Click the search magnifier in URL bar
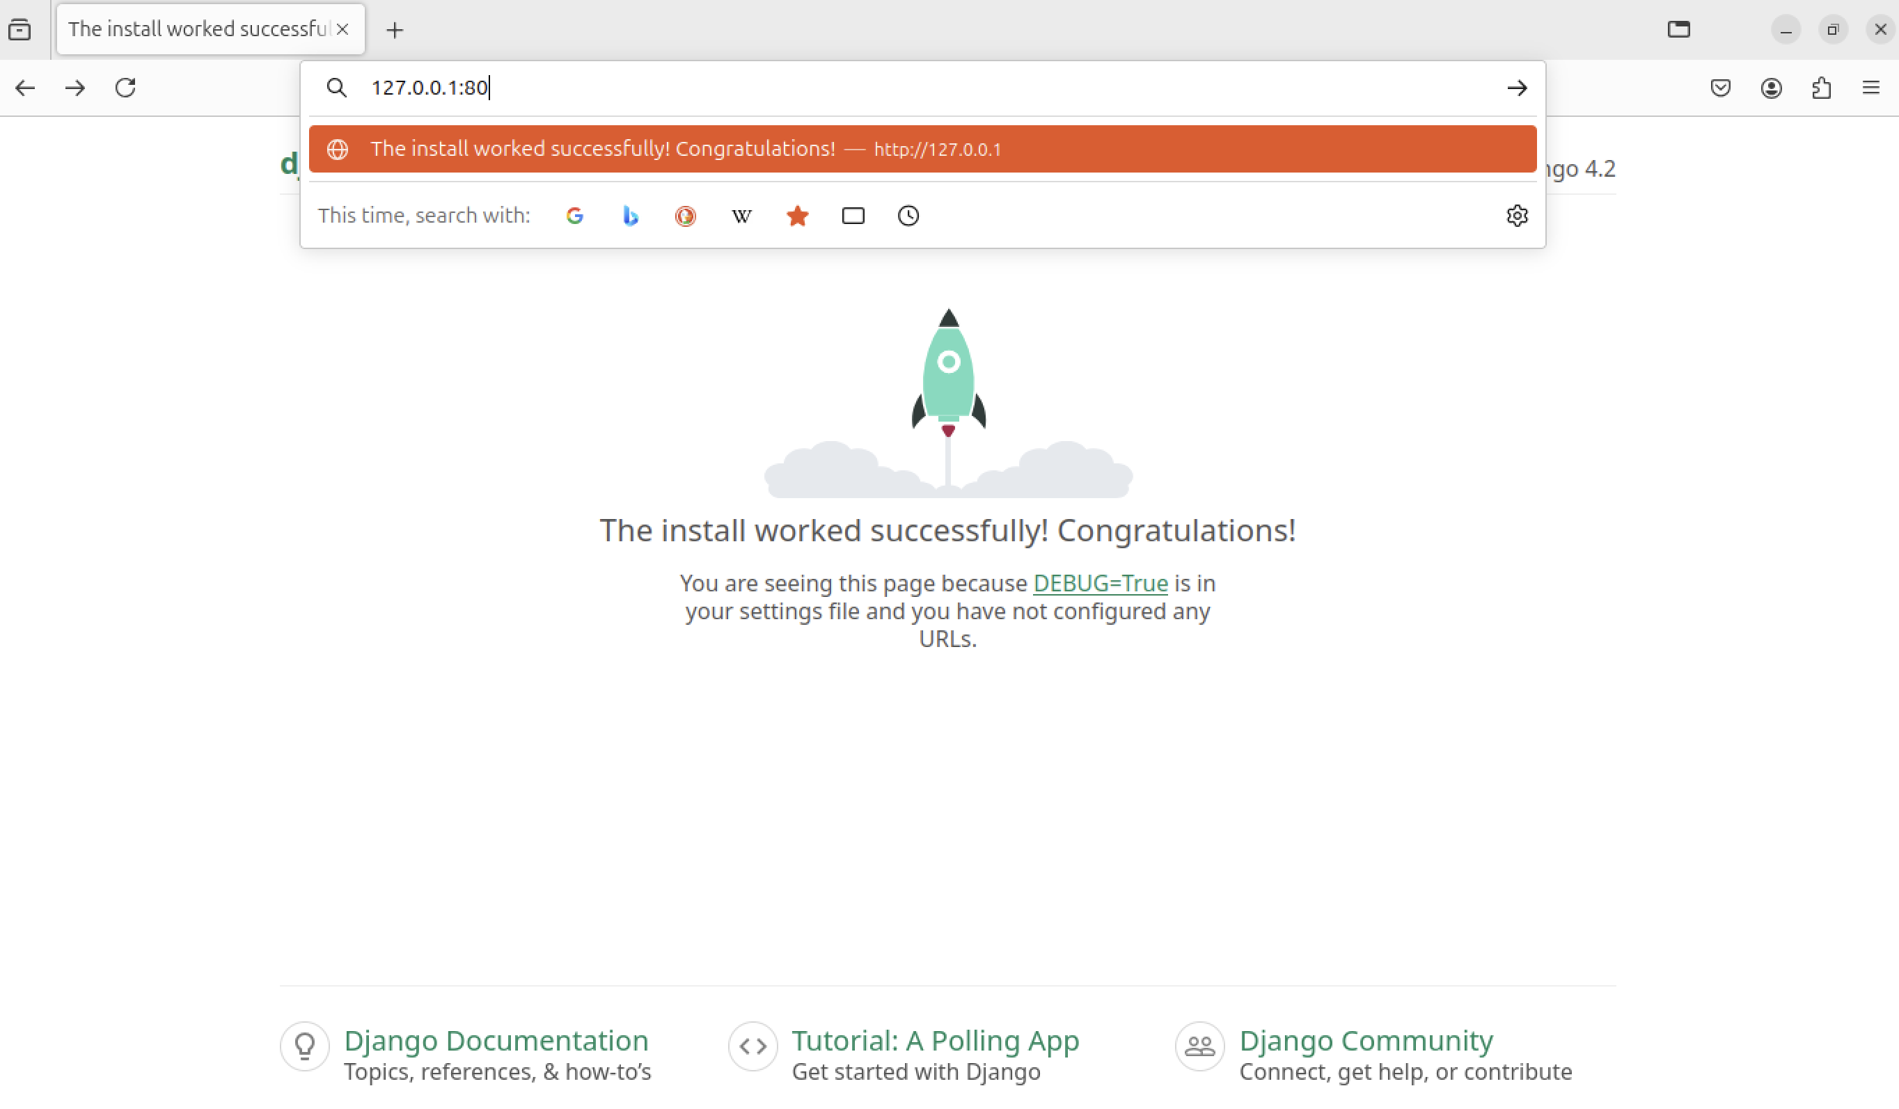 (337, 88)
